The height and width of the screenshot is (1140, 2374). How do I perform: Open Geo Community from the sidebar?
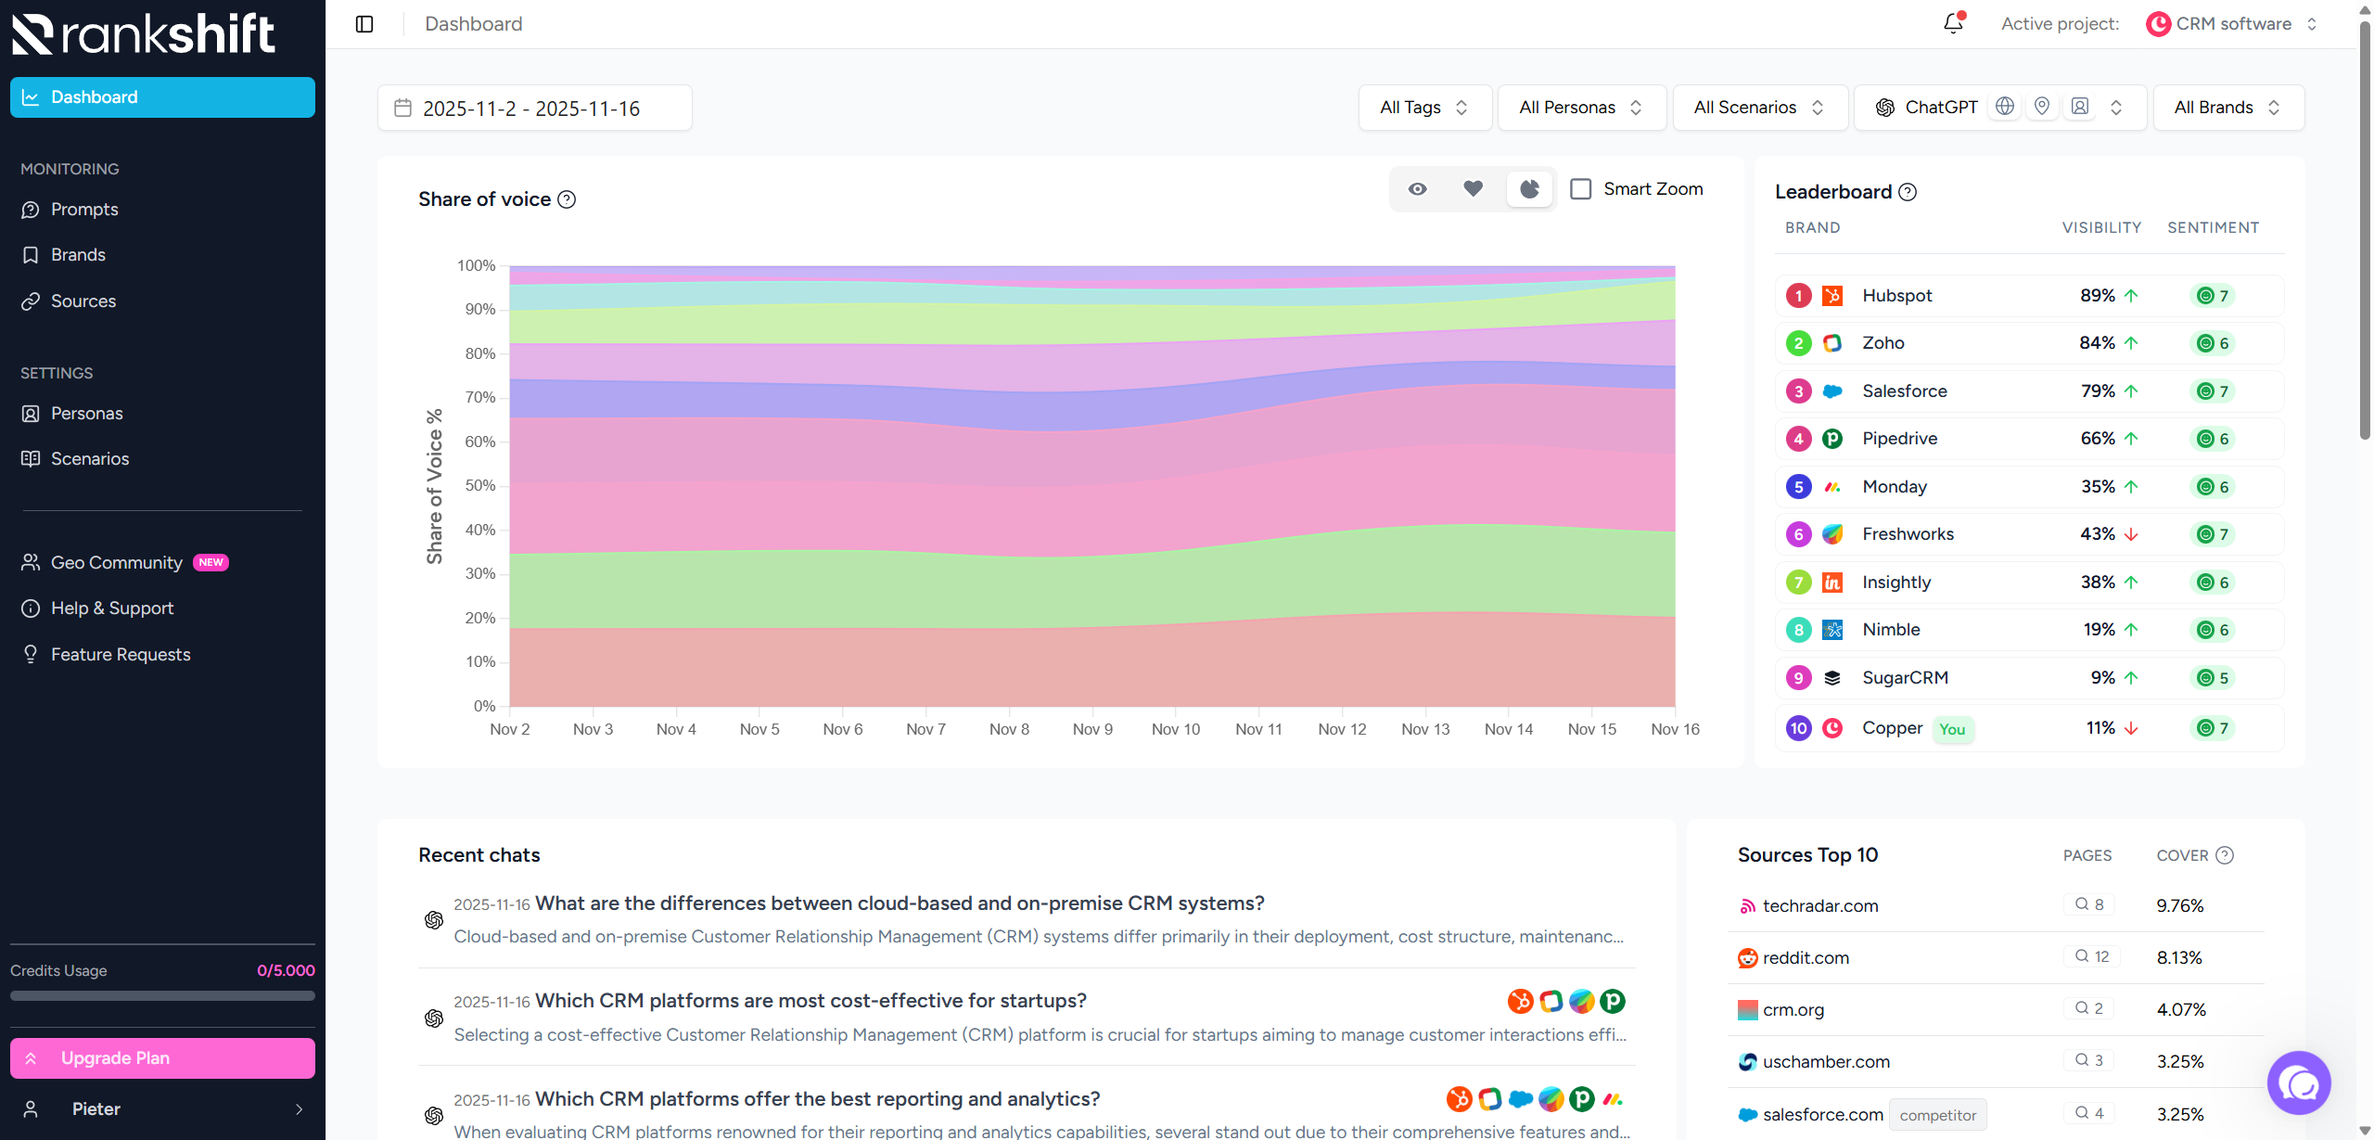click(116, 562)
